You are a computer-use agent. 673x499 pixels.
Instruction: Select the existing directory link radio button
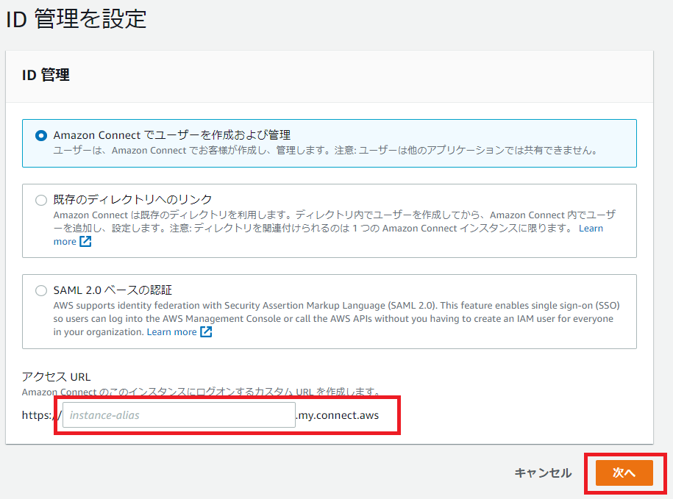pos(41,200)
